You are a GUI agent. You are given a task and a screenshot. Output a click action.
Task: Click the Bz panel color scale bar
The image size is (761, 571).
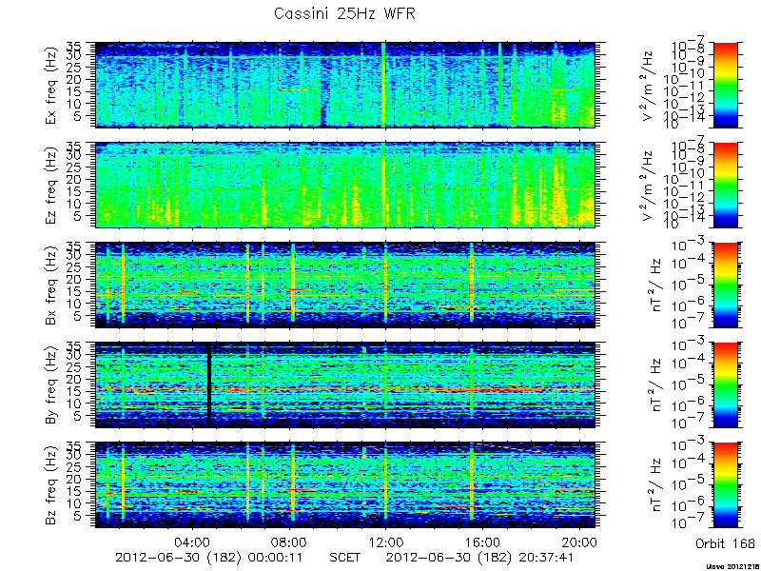point(725,485)
